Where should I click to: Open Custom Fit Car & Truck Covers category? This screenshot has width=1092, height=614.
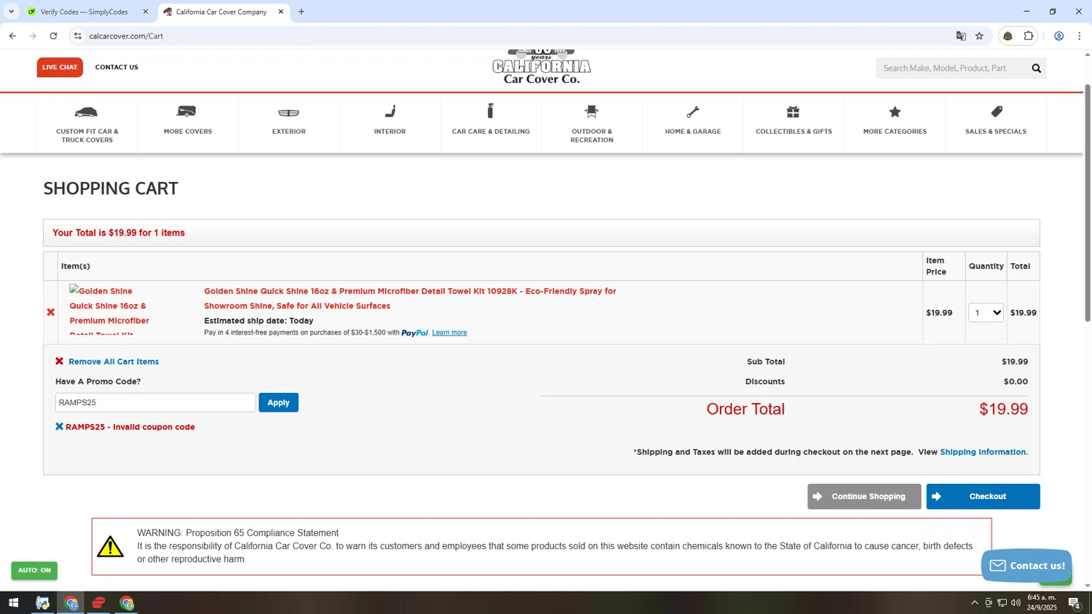[x=87, y=123]
